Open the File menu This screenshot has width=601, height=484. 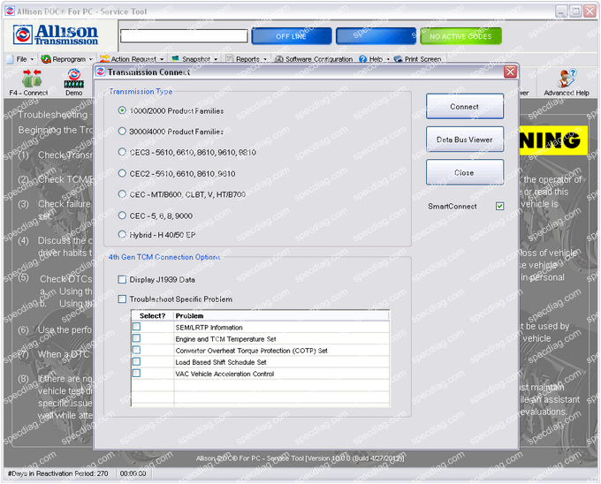pyautogui.click(x=19, y=59)
